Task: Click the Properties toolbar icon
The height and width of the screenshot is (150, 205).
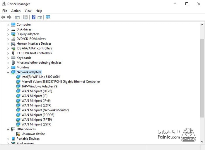Action: click(x=25, y=17)
